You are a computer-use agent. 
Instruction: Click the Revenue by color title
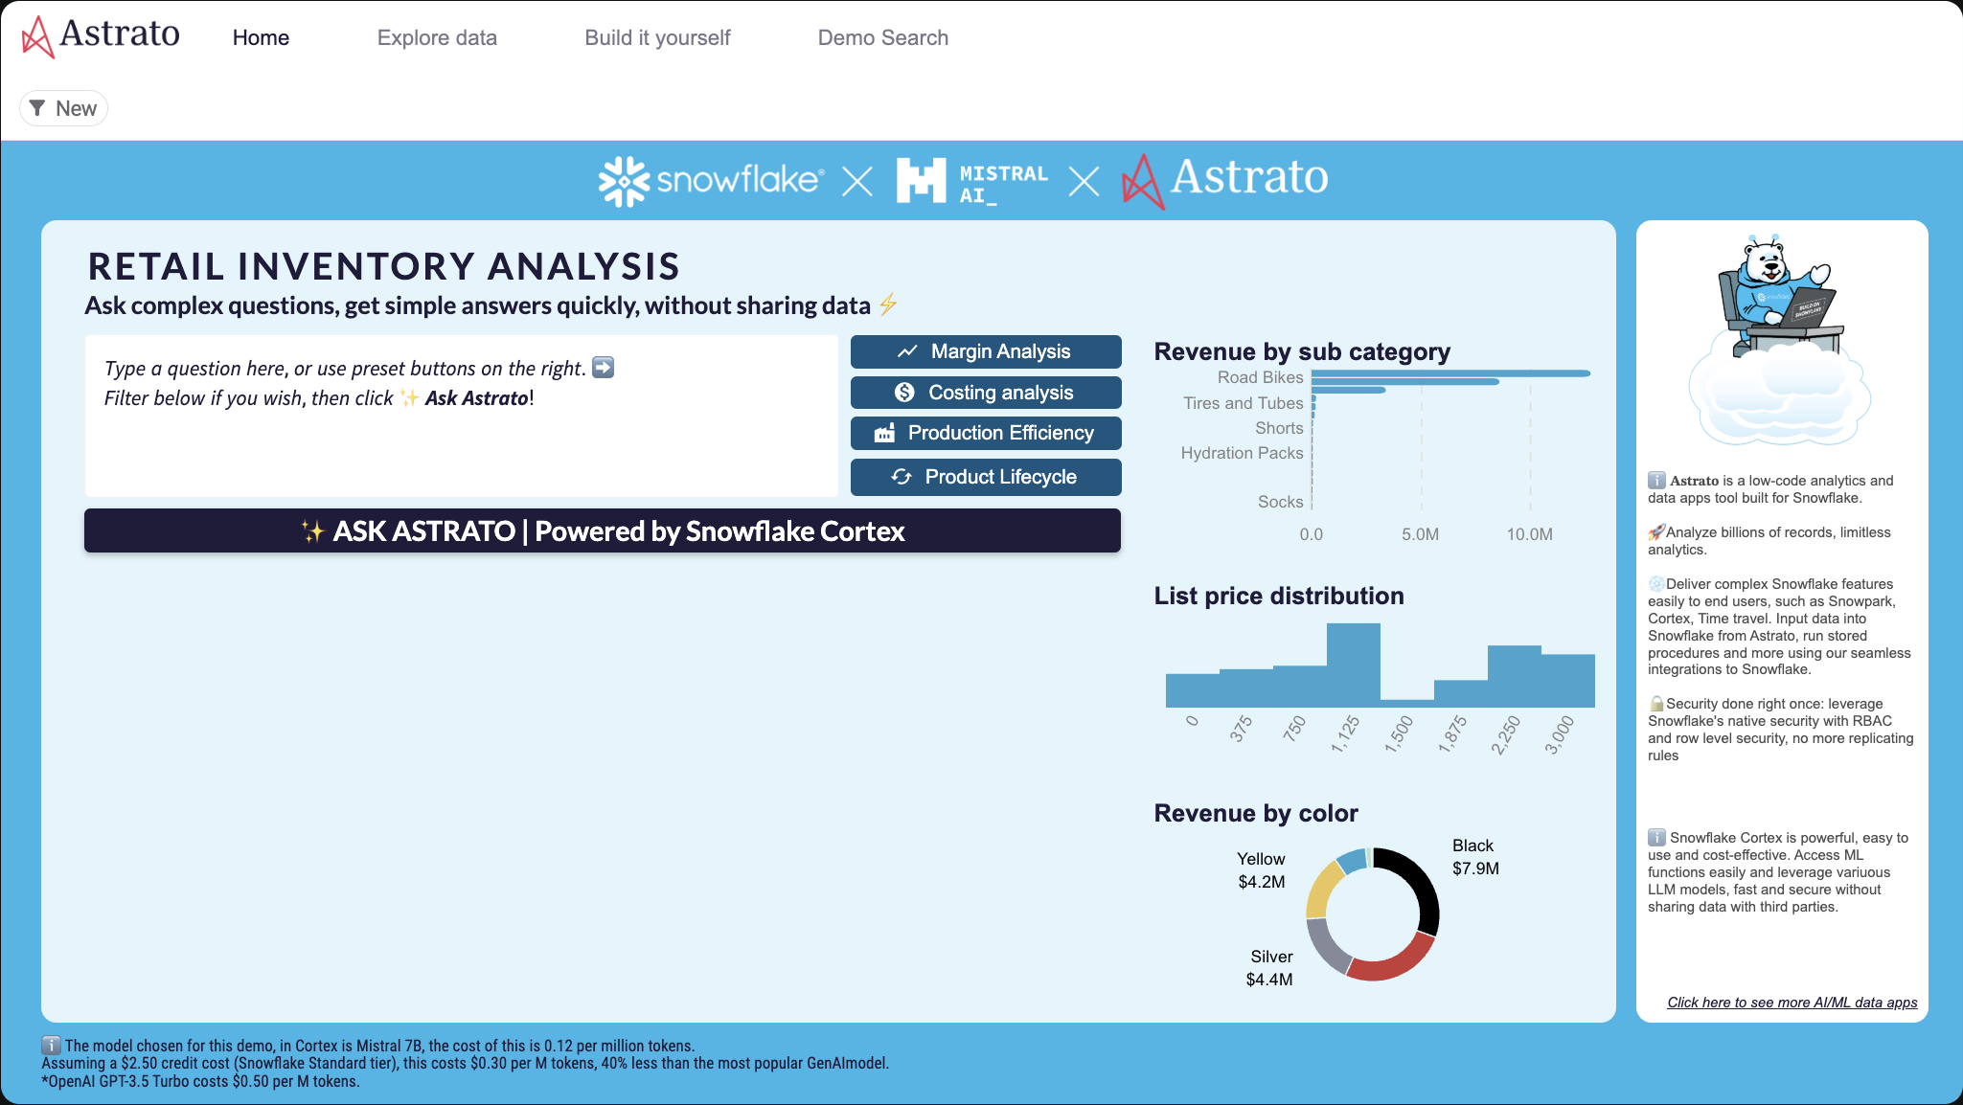coord(1256,813)
